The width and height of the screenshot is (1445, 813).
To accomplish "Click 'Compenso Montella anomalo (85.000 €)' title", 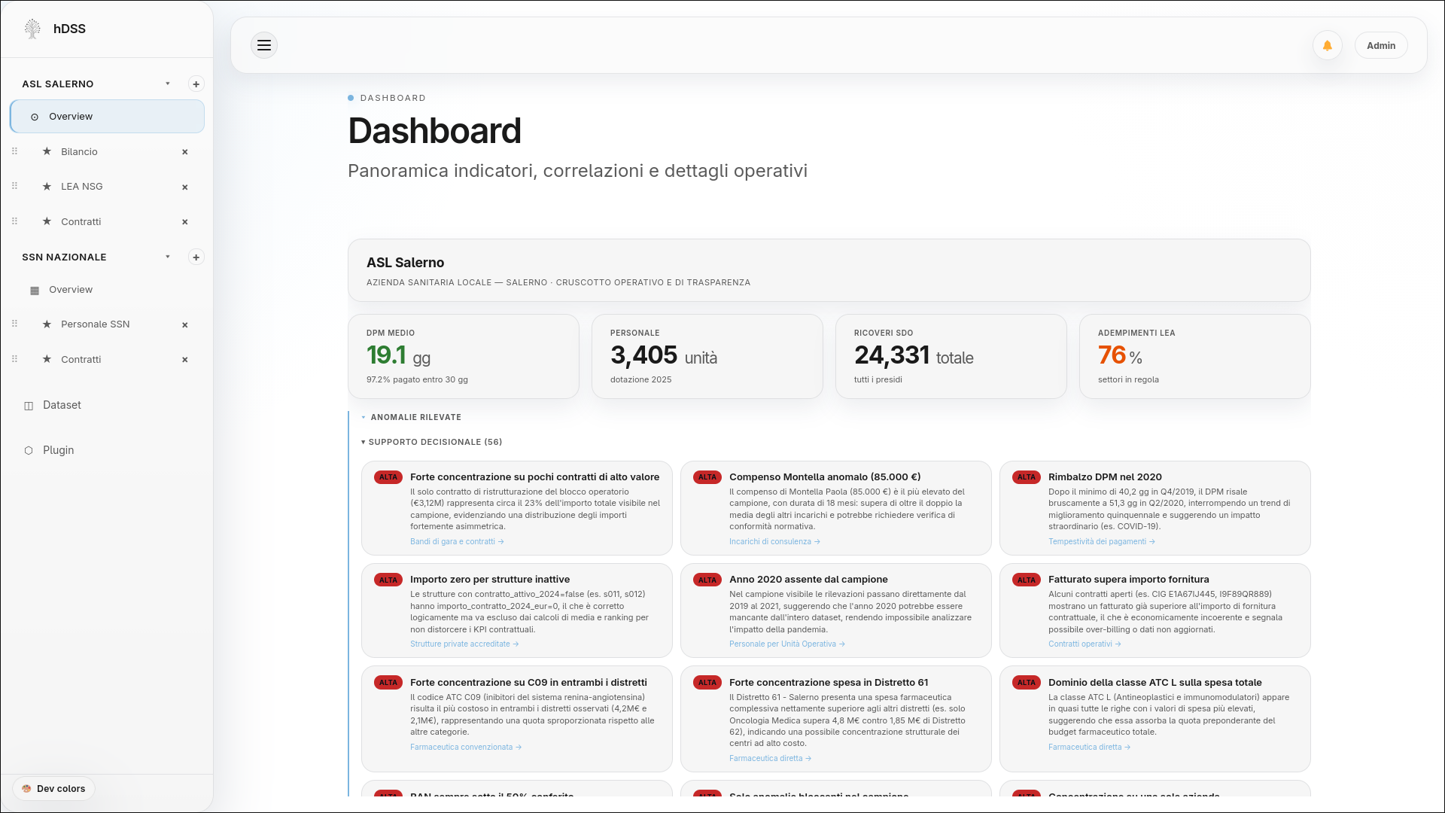I will pyautogui.click(x=825, y=477).
